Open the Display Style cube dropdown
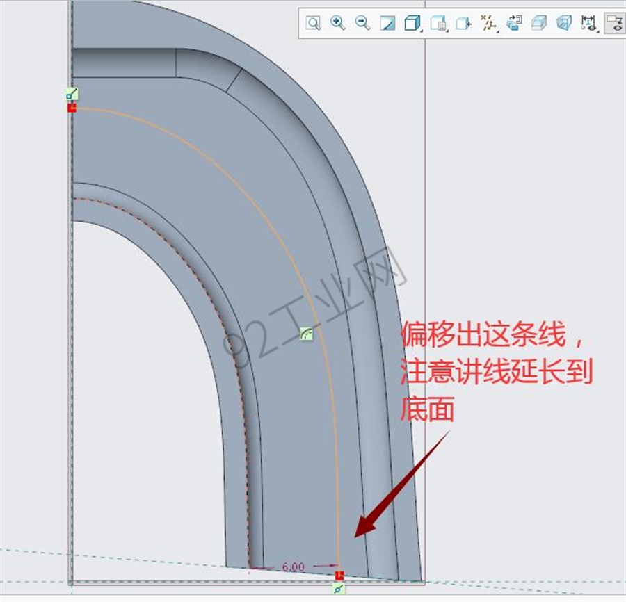This screenshot has width=626, height=602. click(412, 23)
